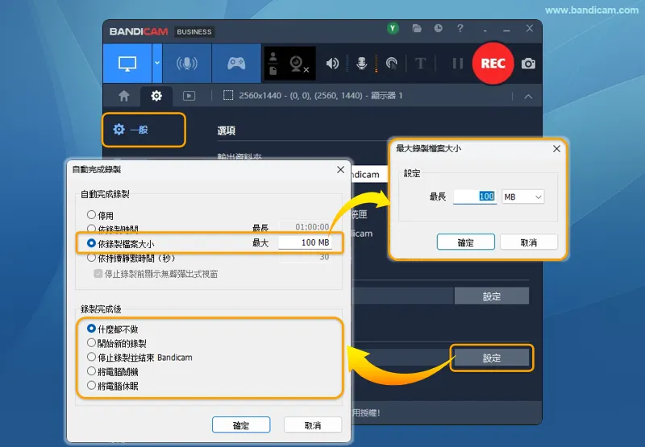Click the upper 設定 button in main window
645x447 pixels.
pyautogui.click(x=492, y=296)
